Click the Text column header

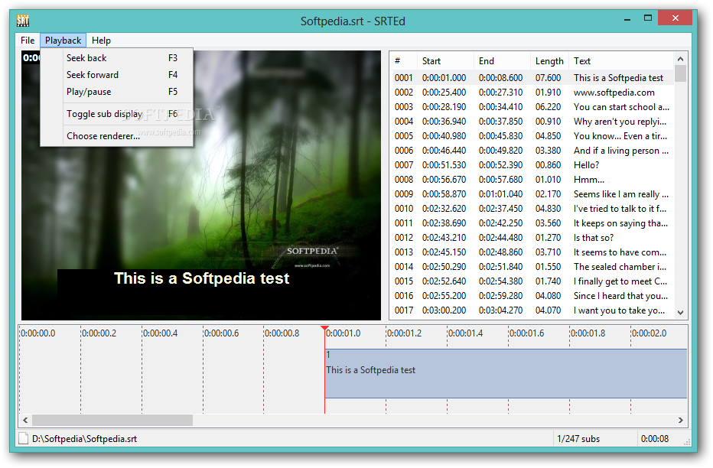point(621,61)
